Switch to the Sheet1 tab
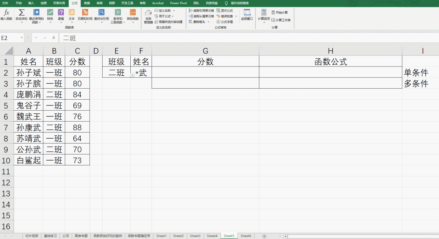Screen dimensions: 439x239 point(161,236)
